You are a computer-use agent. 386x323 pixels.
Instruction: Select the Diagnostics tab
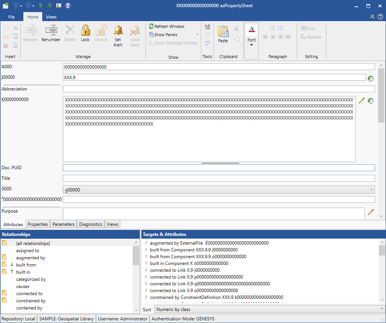tap(90, 224)
